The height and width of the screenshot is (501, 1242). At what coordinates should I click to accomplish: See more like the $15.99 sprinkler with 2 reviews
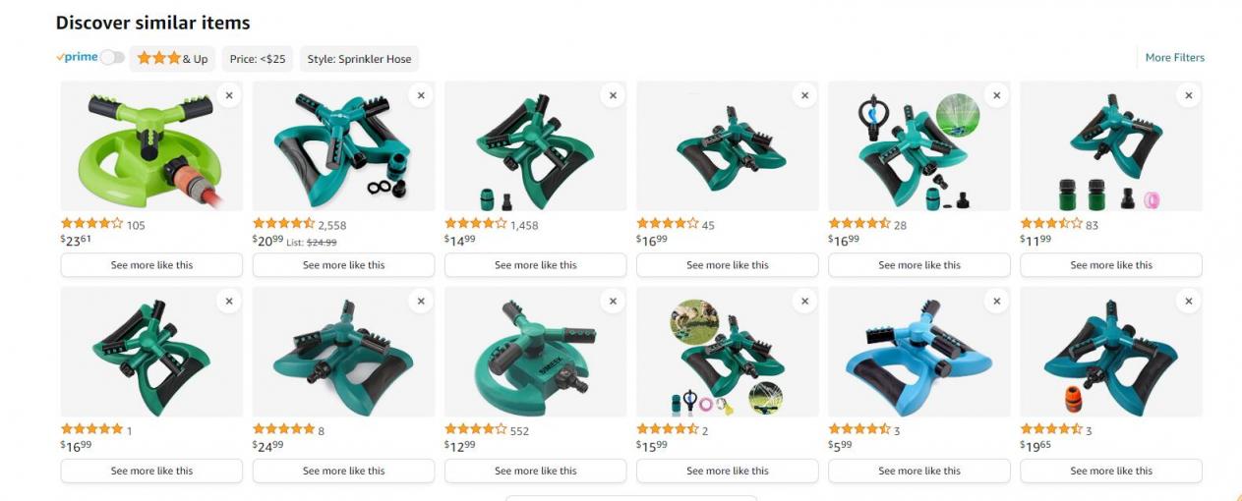(x=728, y=471)
